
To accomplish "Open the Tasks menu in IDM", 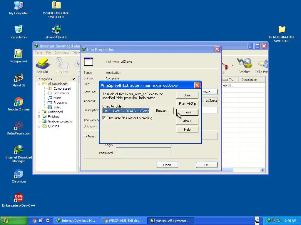I will (x=39, y=52).
